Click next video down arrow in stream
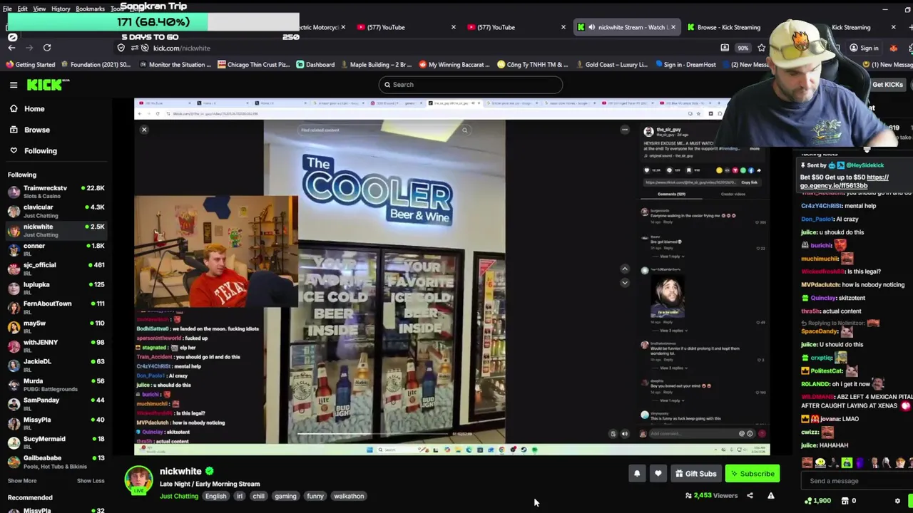Viewport: 913px width, 513px height. pos(625,283)
